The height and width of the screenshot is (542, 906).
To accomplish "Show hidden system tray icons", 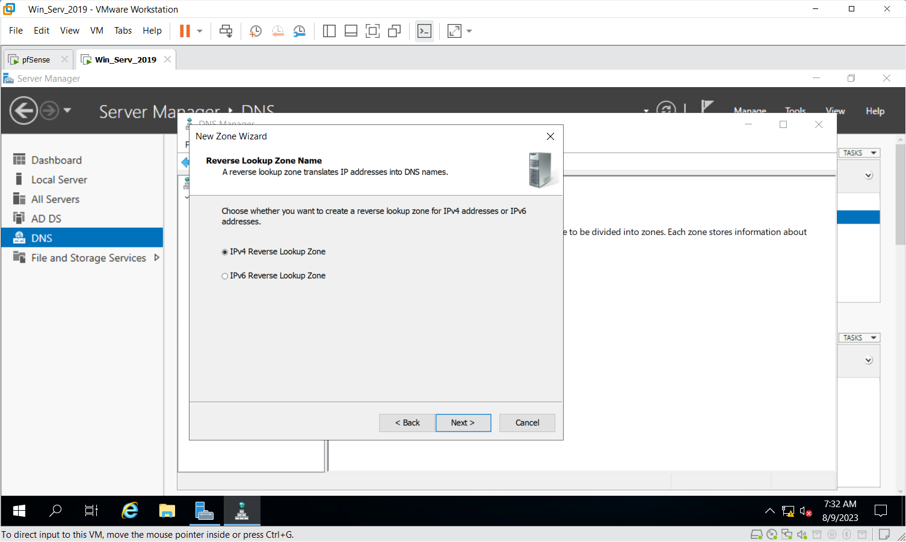I will [x=769, y=511].
